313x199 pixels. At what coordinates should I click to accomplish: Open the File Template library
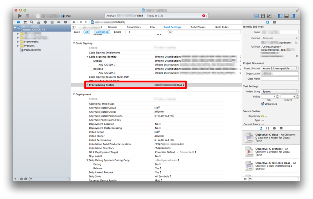(x=261, y=128)
